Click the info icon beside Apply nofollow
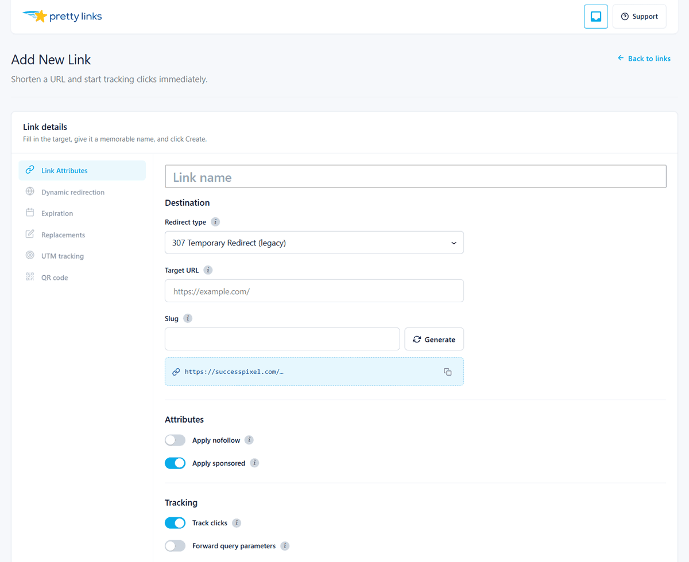 coord(249,440)
